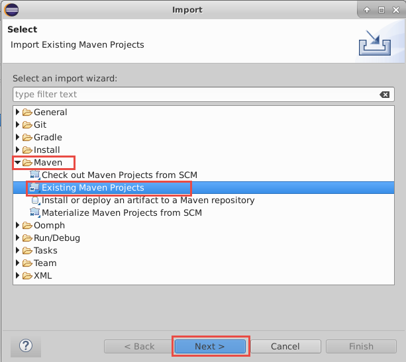Click the Tasks folder icon

point(27,250)
